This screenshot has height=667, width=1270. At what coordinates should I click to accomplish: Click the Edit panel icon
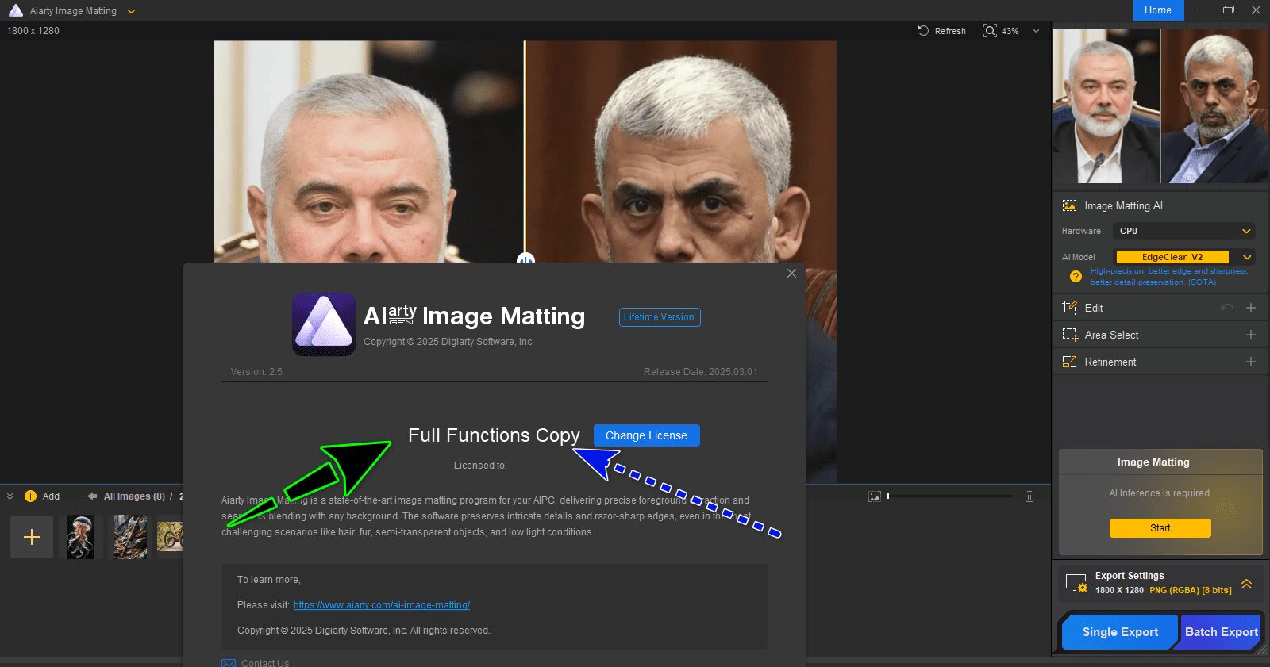pyautogui.click(x=1069, y=308)
